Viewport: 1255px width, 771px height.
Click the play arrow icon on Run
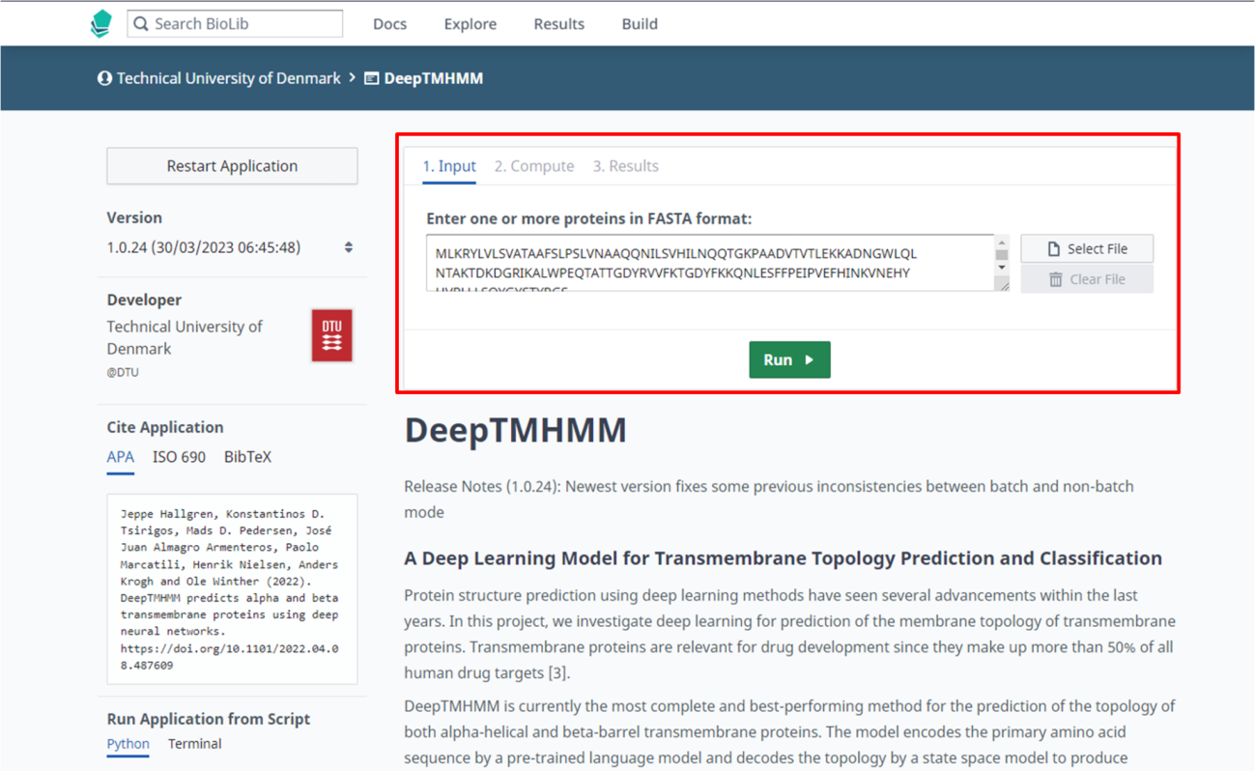(x=810, y=359)
